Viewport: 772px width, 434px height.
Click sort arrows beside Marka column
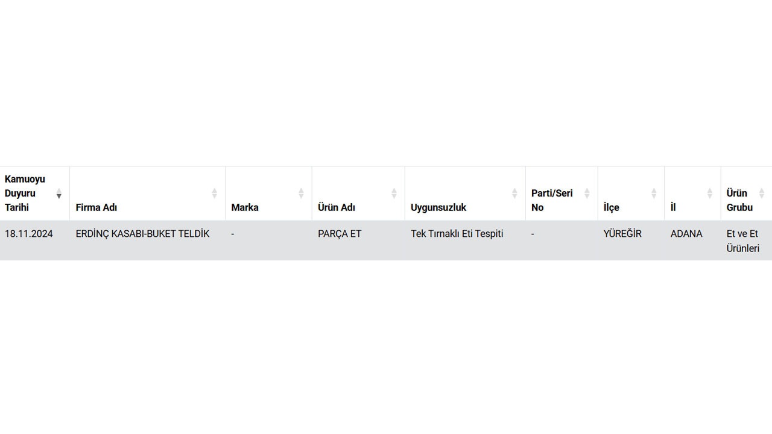(x=301, y=193)
